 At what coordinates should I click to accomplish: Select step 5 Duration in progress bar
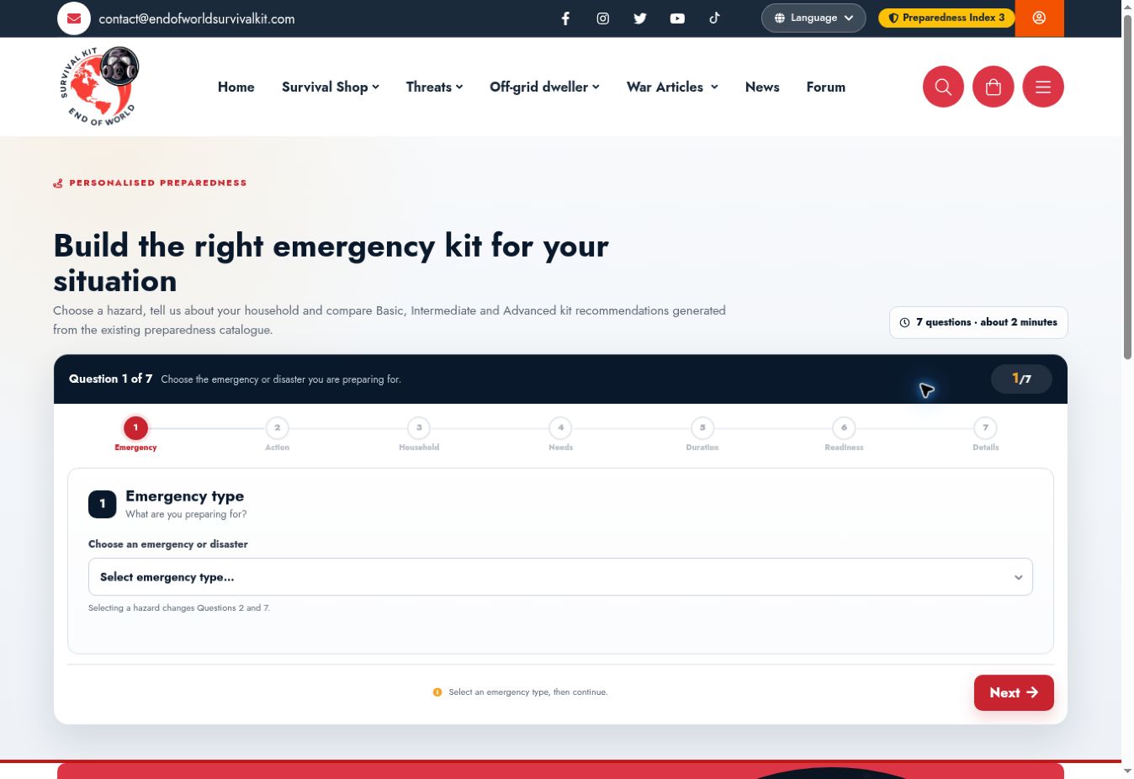pyautogui.click(x=702, y=433)
